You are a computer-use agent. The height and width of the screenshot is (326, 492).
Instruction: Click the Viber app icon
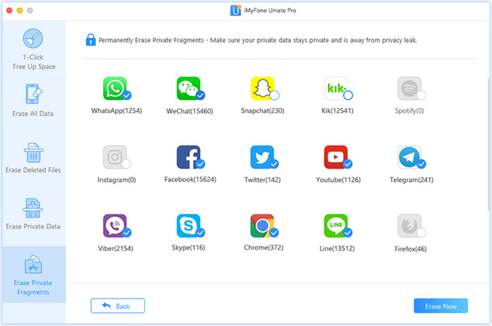pyautogui.click(x=115, y=226)
